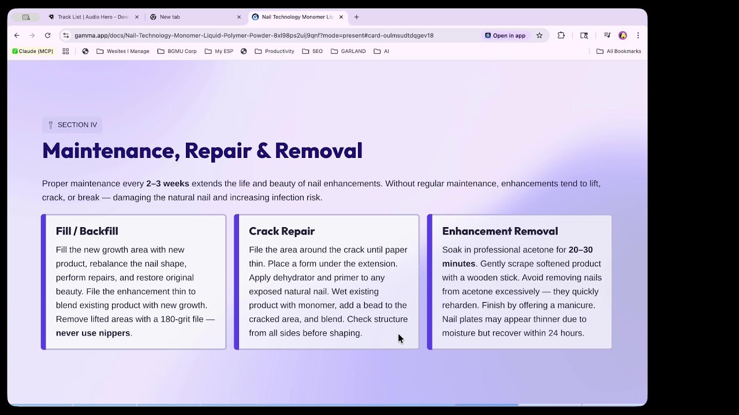This screenshot has width=739, height=415.
Task: Click the bold 20–30 minutes text
Action: [x=517, y=256]
